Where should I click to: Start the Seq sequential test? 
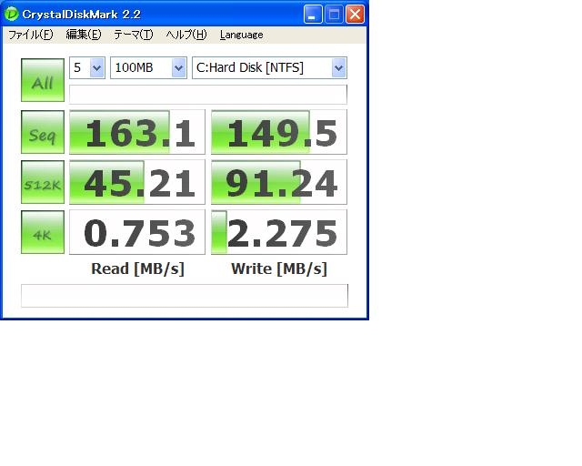coord(43,132)
